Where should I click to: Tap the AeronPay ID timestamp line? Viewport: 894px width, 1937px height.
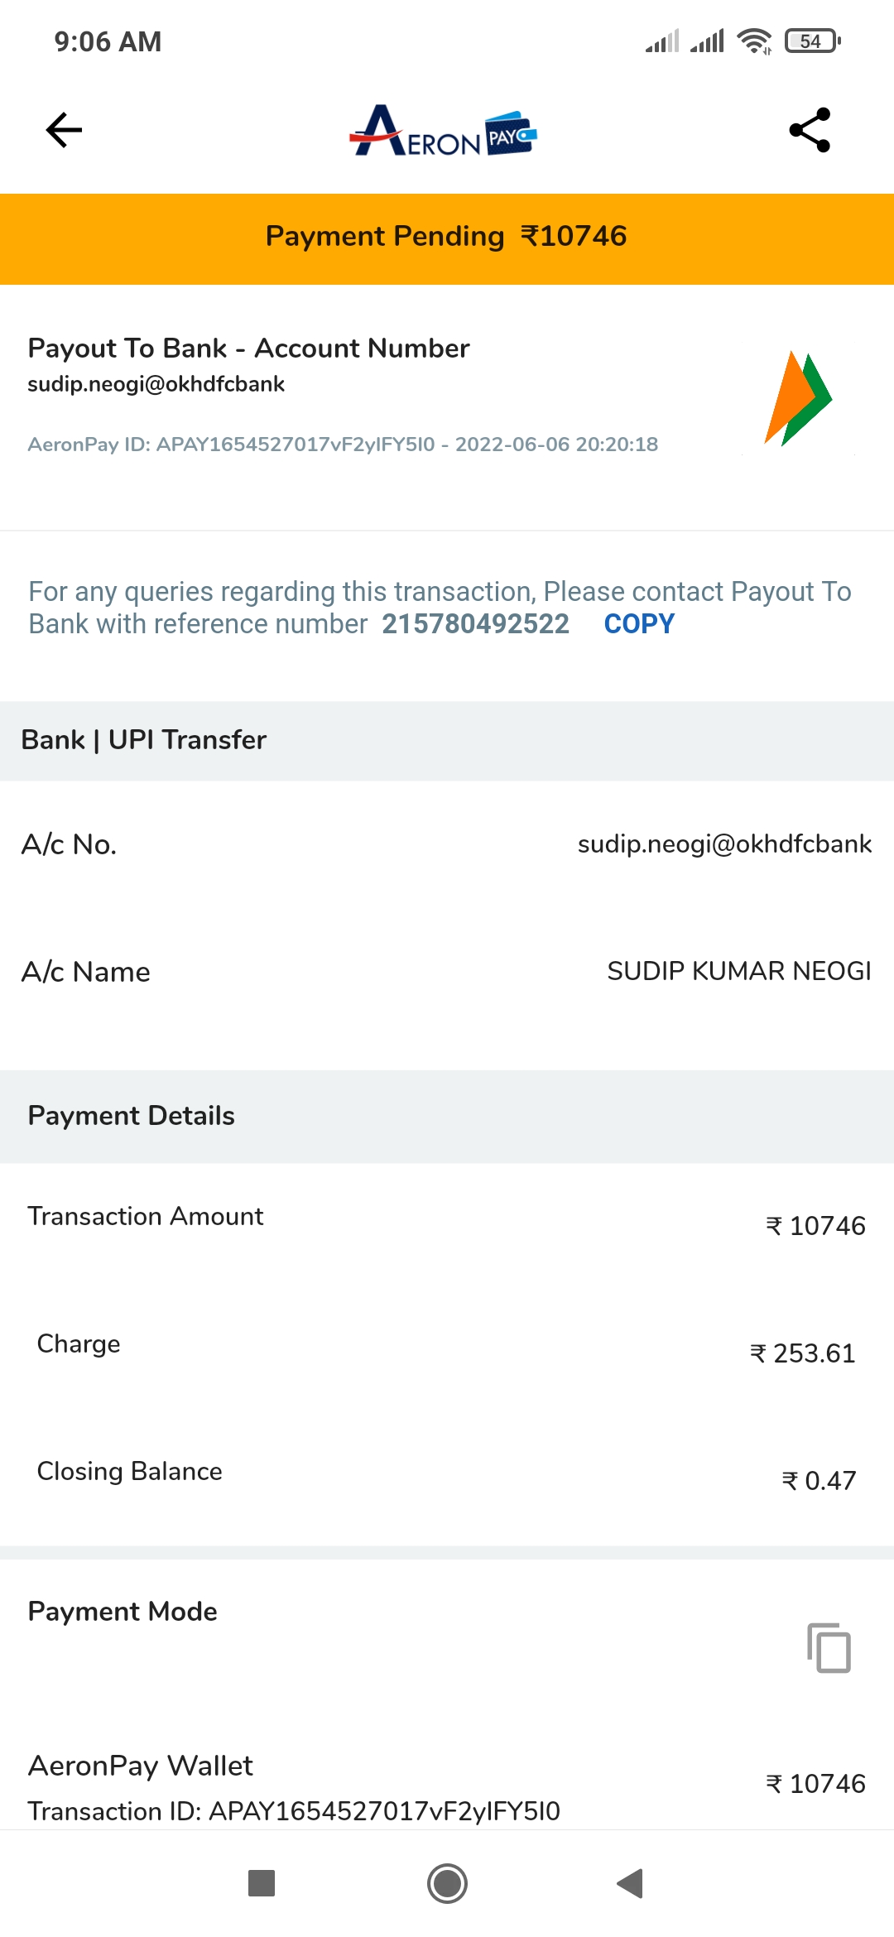[343, 445]
